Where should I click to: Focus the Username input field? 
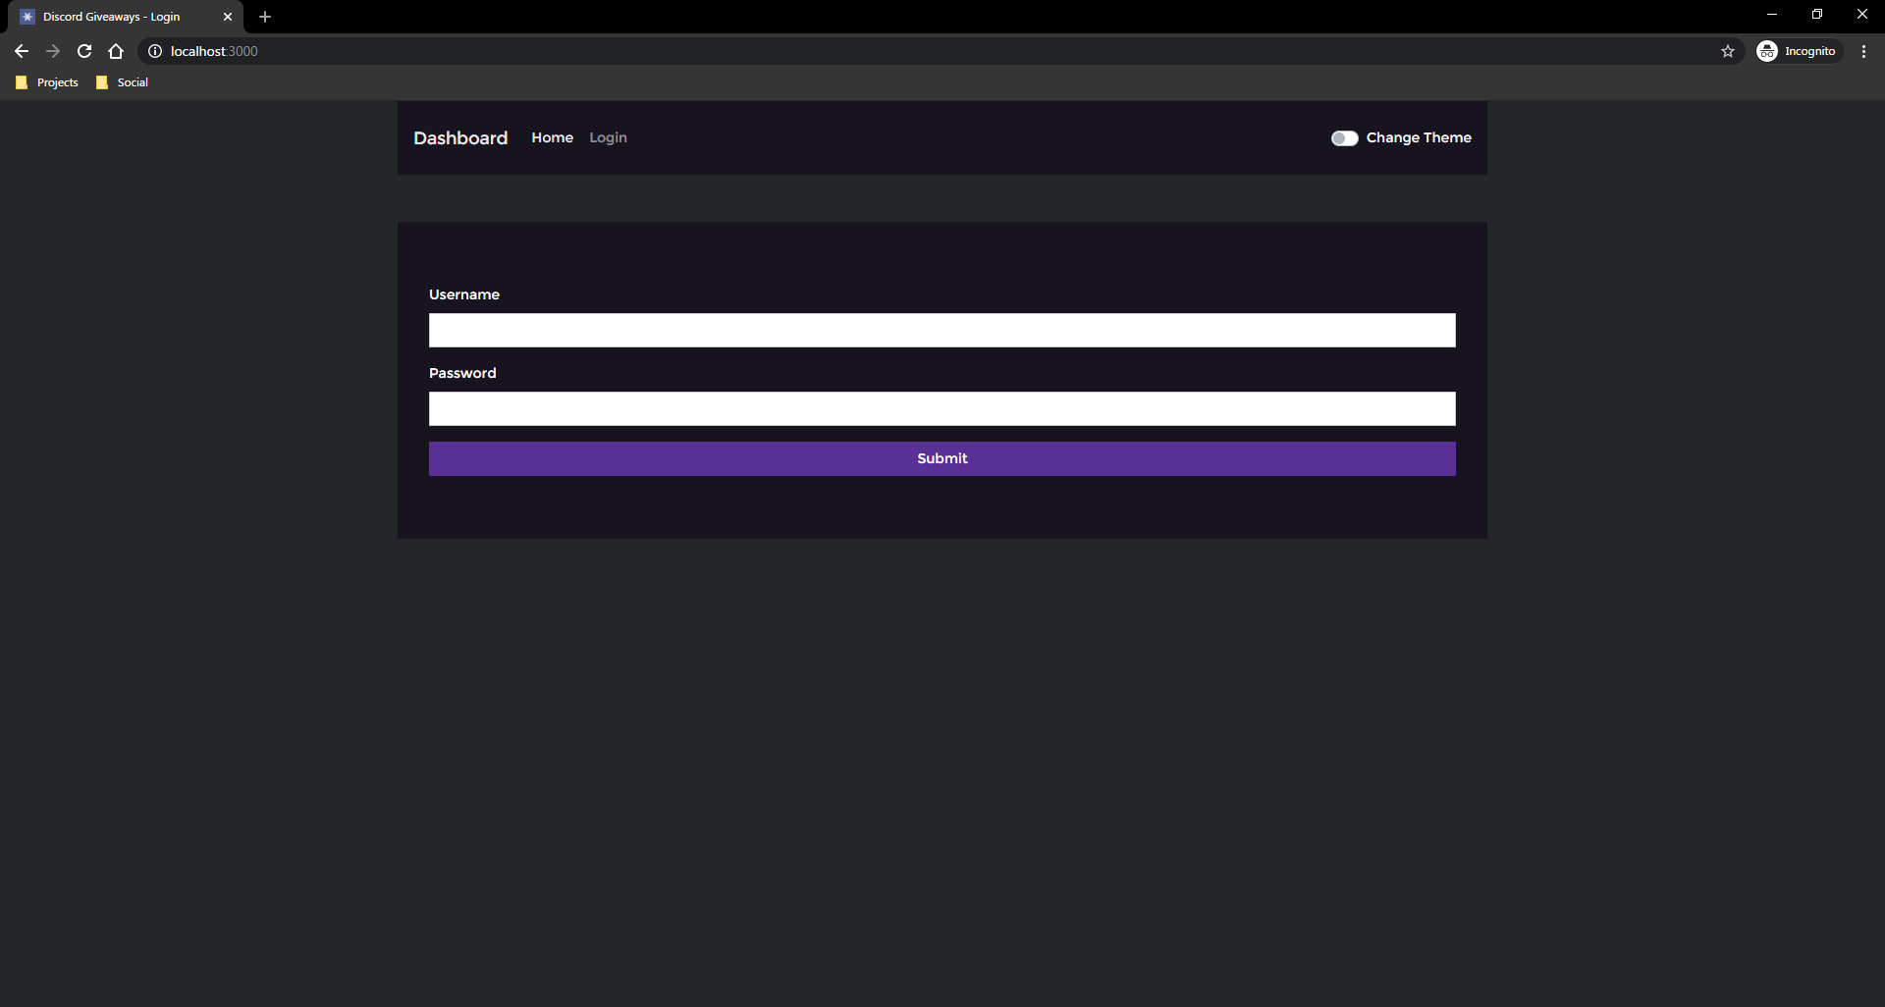click(x=942, y=330)
